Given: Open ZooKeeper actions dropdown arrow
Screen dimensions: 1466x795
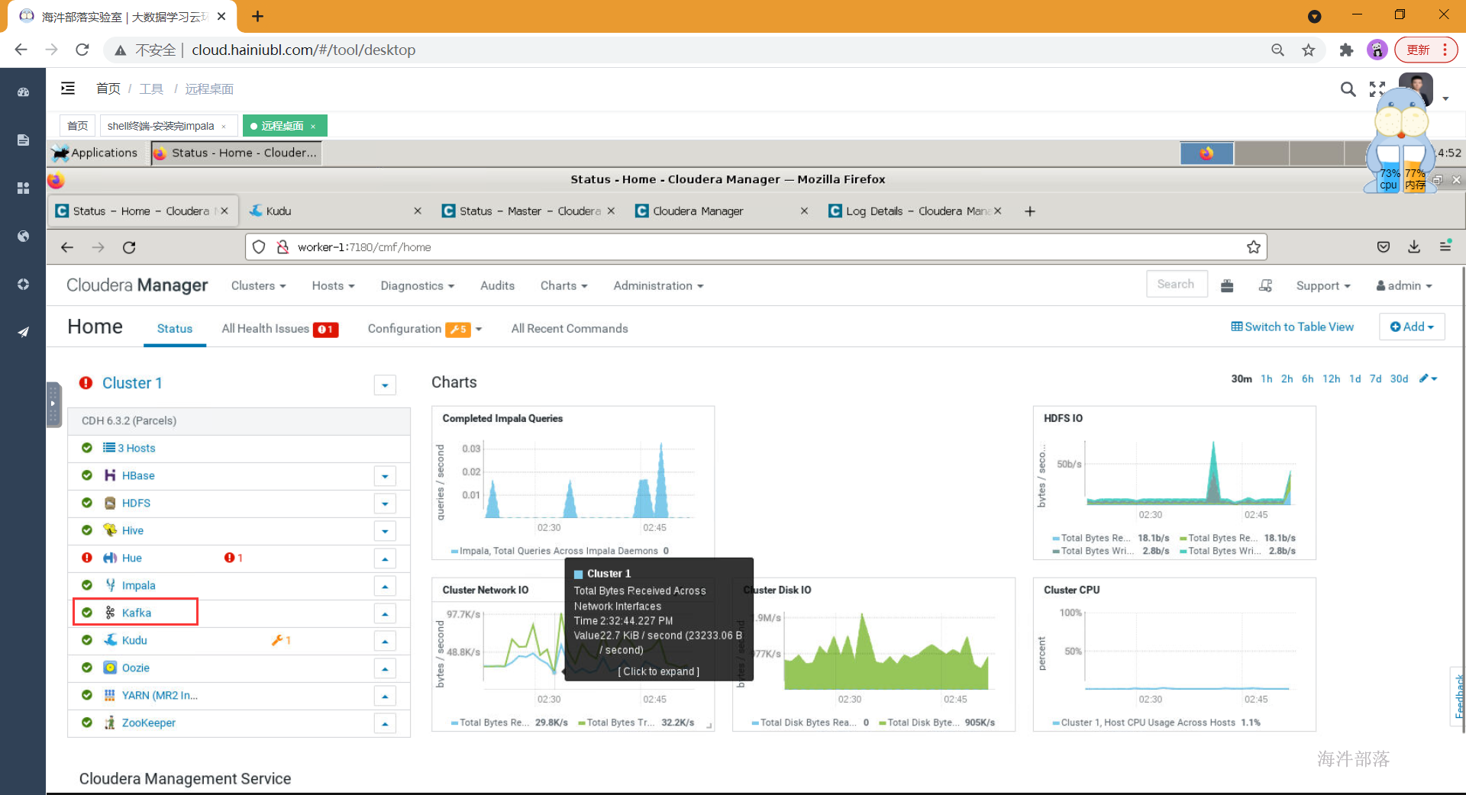Looking at the screenshot, I should point(385,723).
